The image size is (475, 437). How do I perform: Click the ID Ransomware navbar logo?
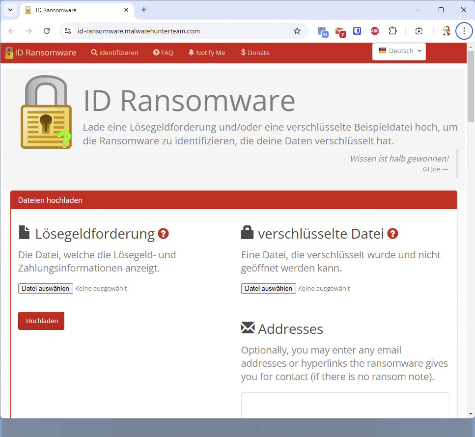click(x=41, y=53)
